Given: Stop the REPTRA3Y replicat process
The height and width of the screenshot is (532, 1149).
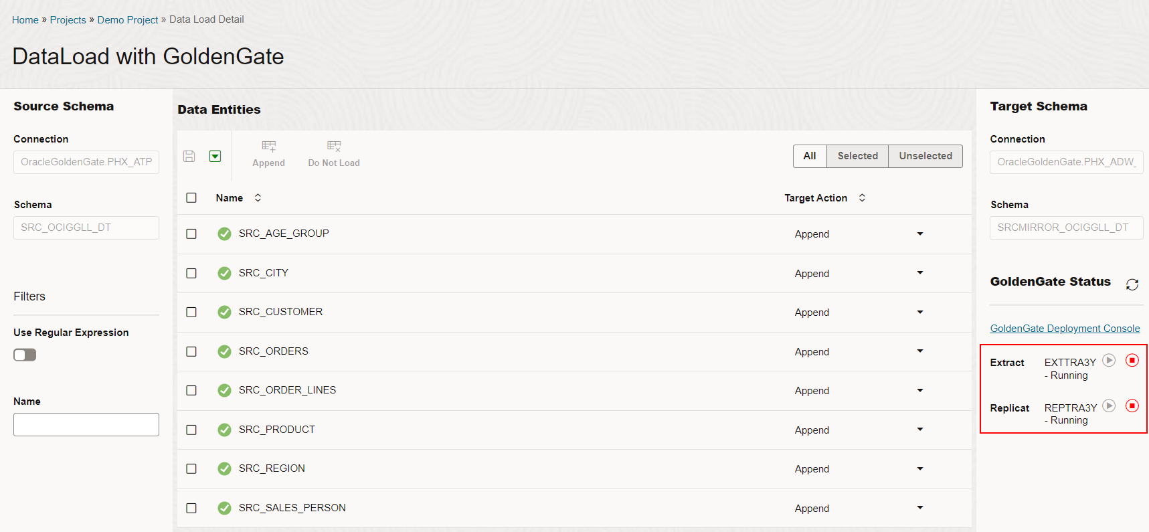Looking at the screenshot, I should click(1132, 406).
